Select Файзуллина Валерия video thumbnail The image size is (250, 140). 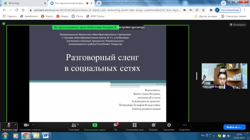224,76
